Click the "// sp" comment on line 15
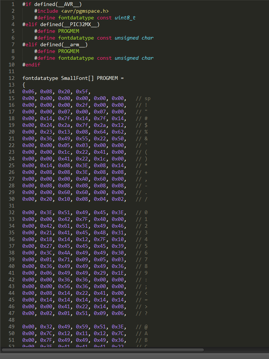 tap(144, 98)
